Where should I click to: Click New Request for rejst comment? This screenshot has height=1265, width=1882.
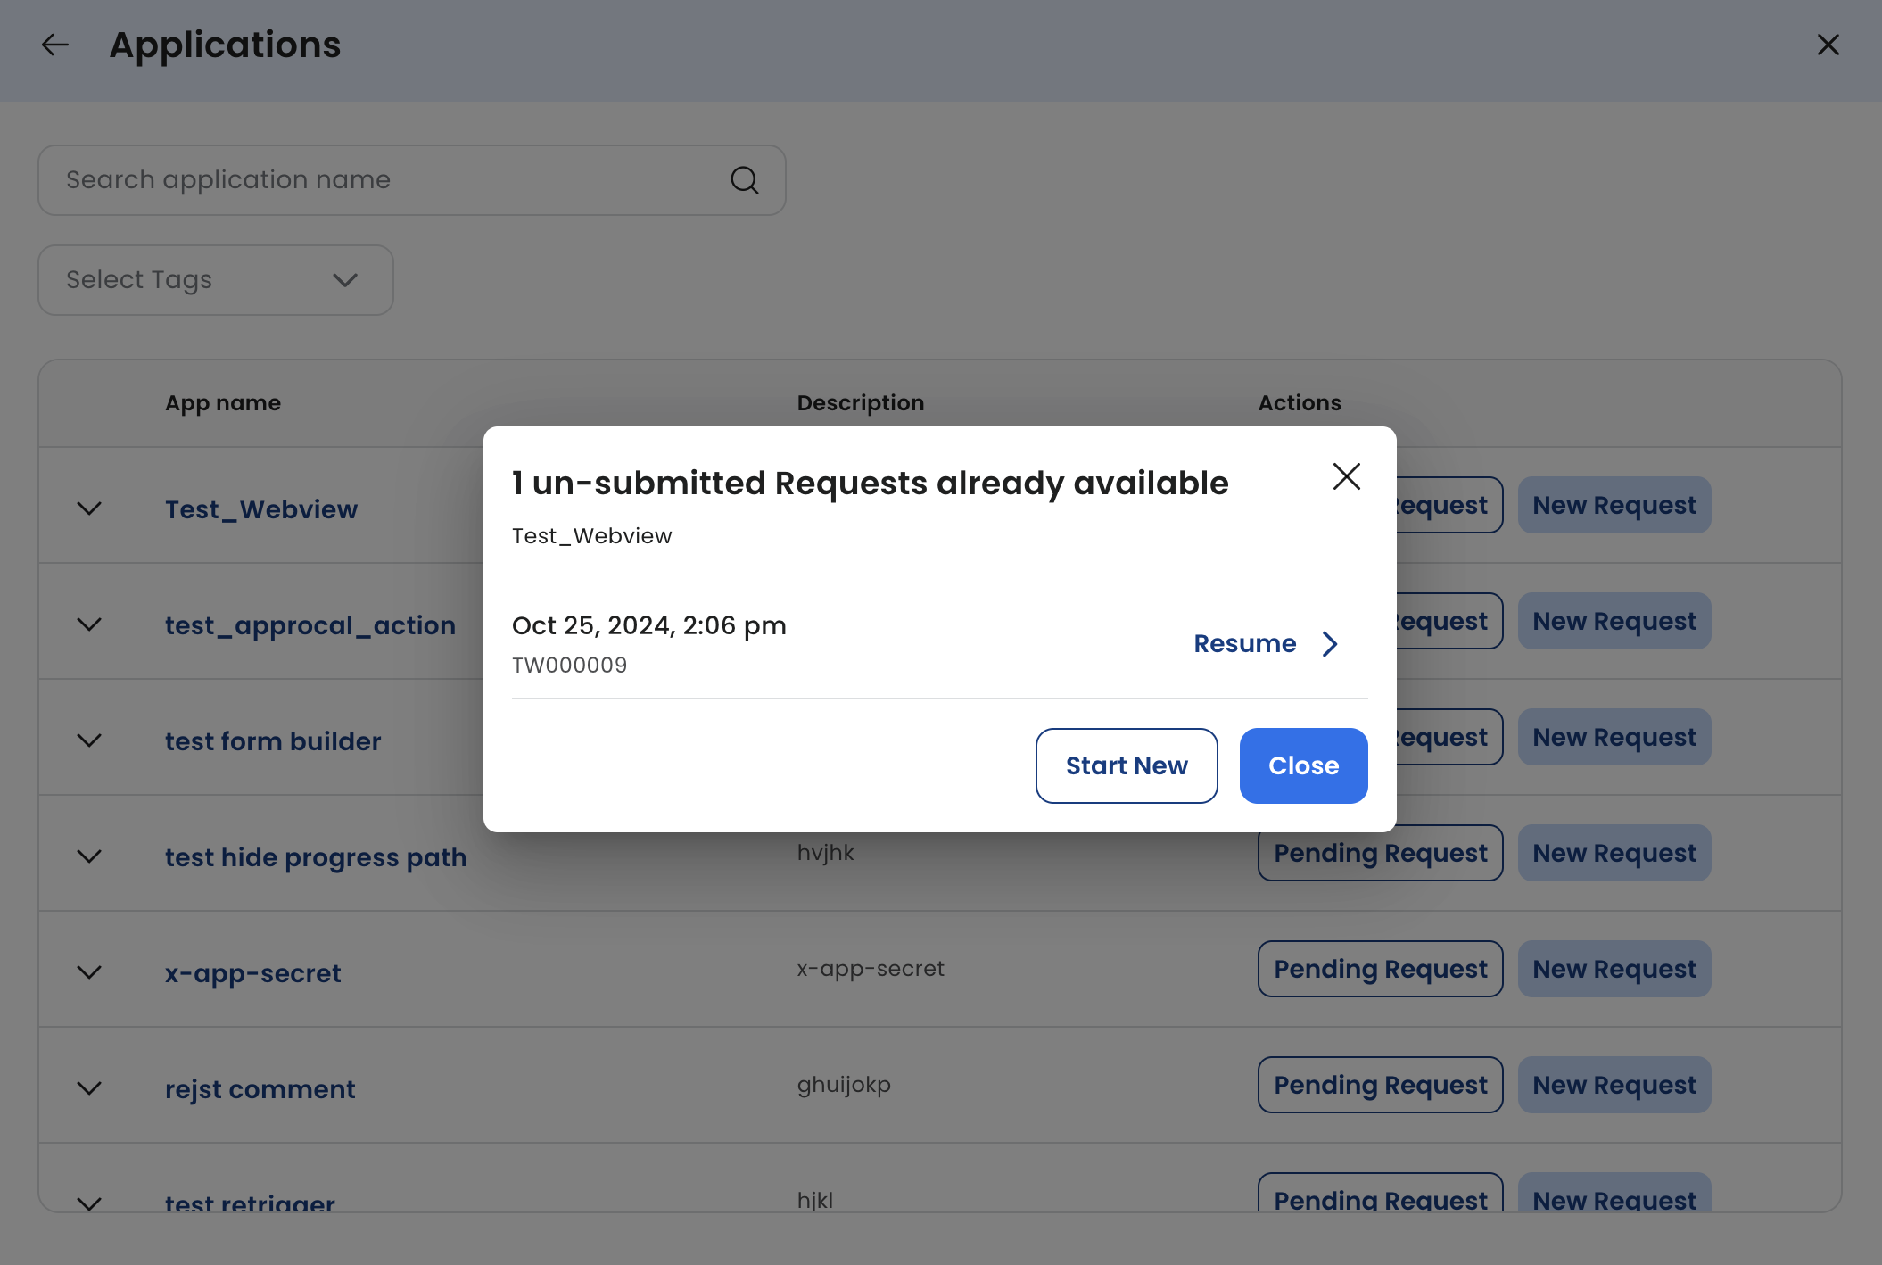(x=1614, y=1085)
